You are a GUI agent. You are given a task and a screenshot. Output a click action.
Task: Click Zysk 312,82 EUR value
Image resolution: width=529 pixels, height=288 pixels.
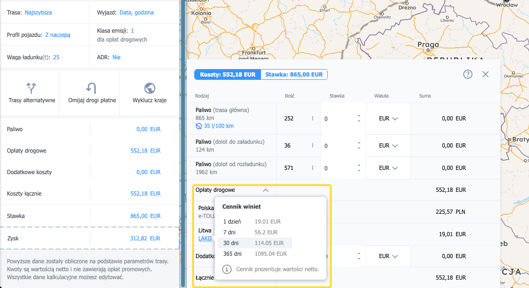[145, 239]
